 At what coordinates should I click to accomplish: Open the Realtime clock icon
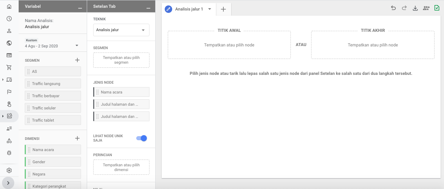tap(9, 19)
